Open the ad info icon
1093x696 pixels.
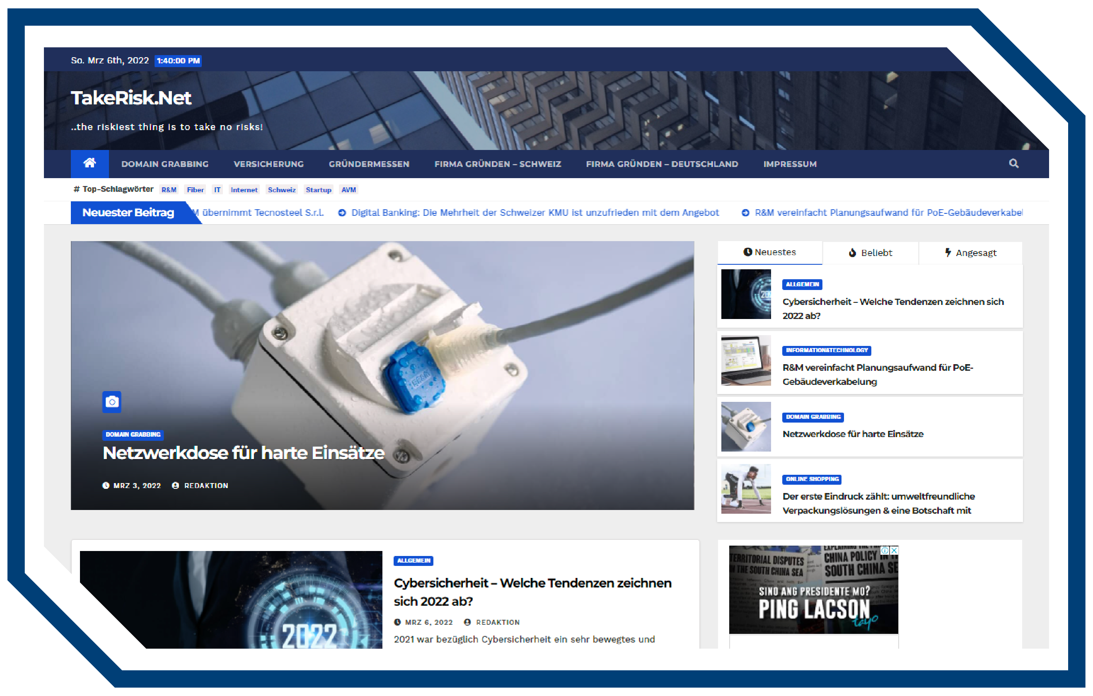[x=885, y=550]
